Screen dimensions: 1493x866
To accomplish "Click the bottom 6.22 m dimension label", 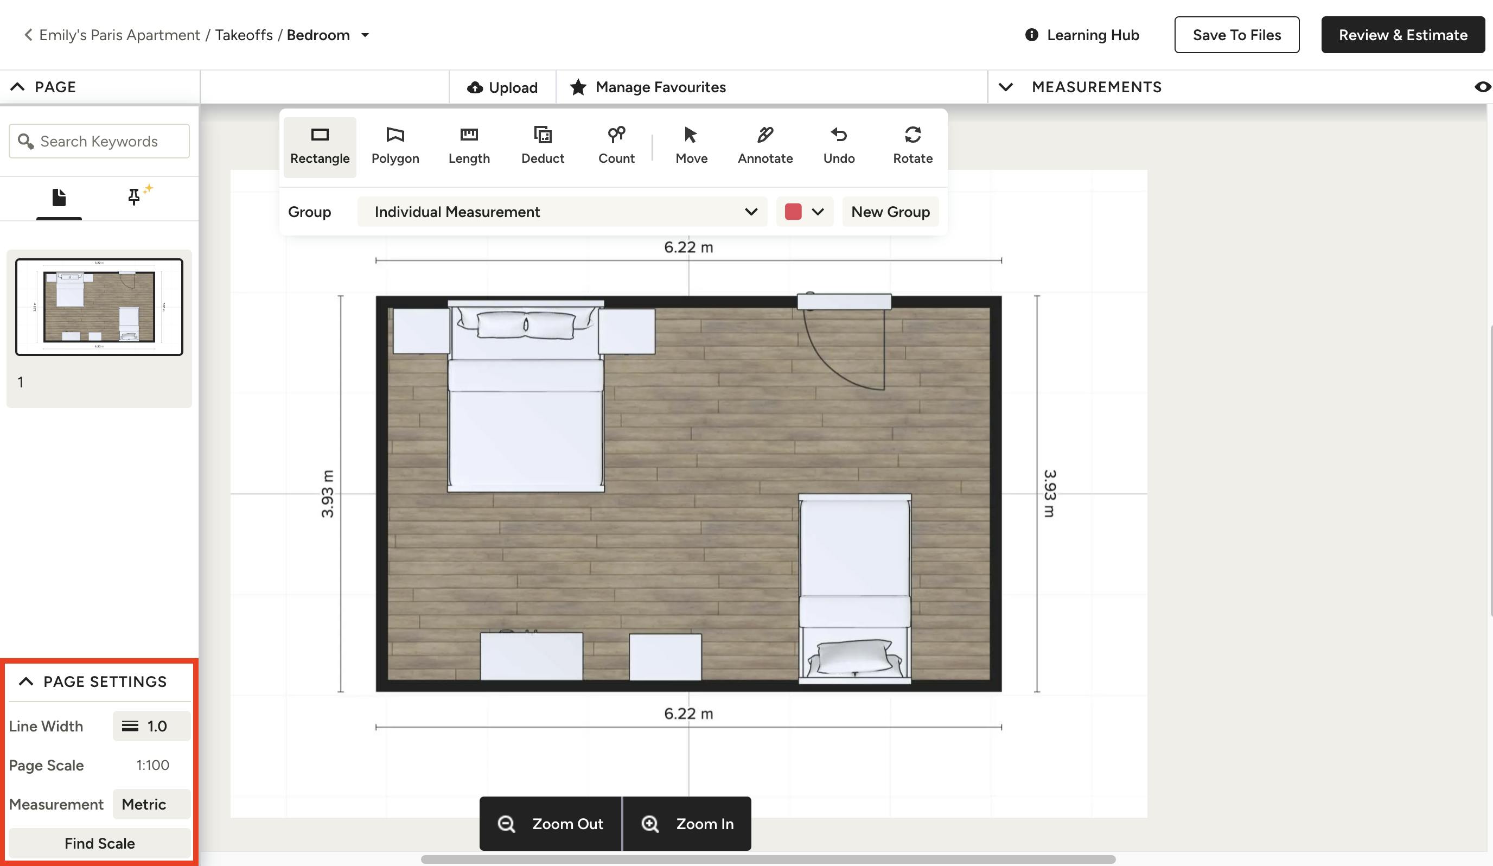I will coord(688,714).
